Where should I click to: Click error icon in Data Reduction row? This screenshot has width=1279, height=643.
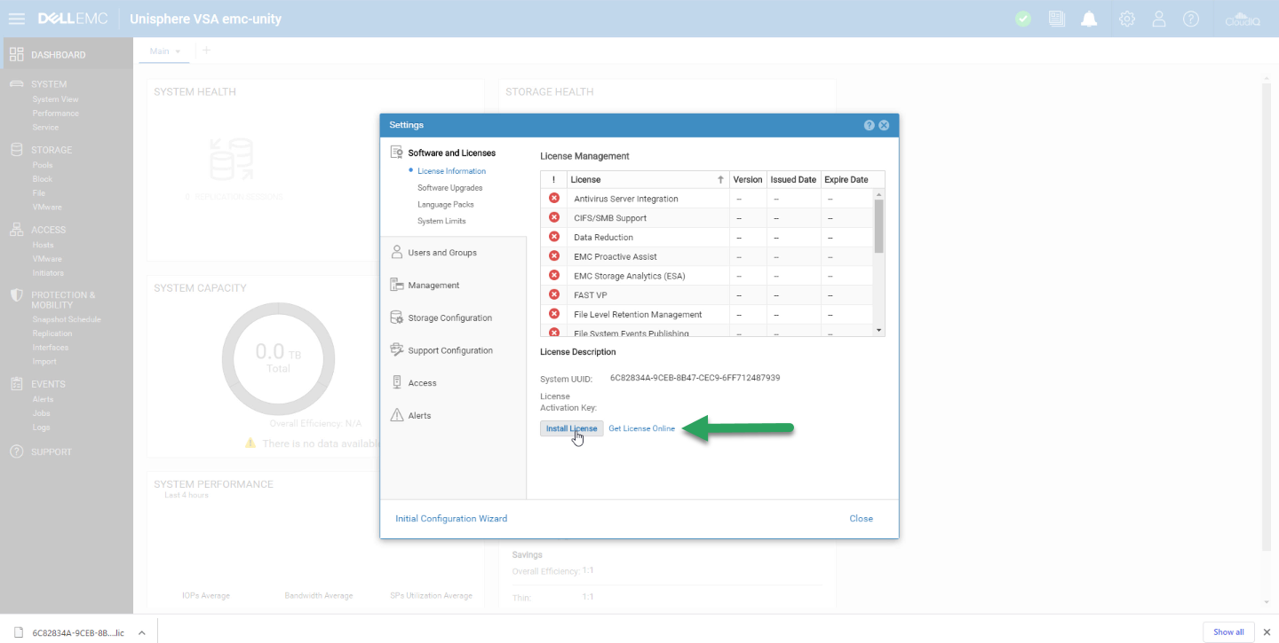(554, 237)
